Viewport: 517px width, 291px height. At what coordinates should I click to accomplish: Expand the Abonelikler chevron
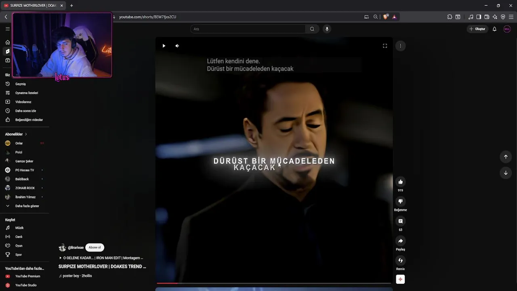(x=26, y=134)
